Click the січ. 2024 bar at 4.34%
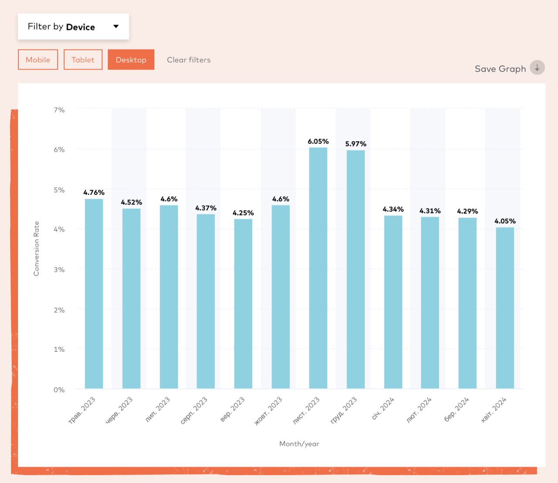The height and width of the screenshot is (483, 558). (x=393, y=302)
